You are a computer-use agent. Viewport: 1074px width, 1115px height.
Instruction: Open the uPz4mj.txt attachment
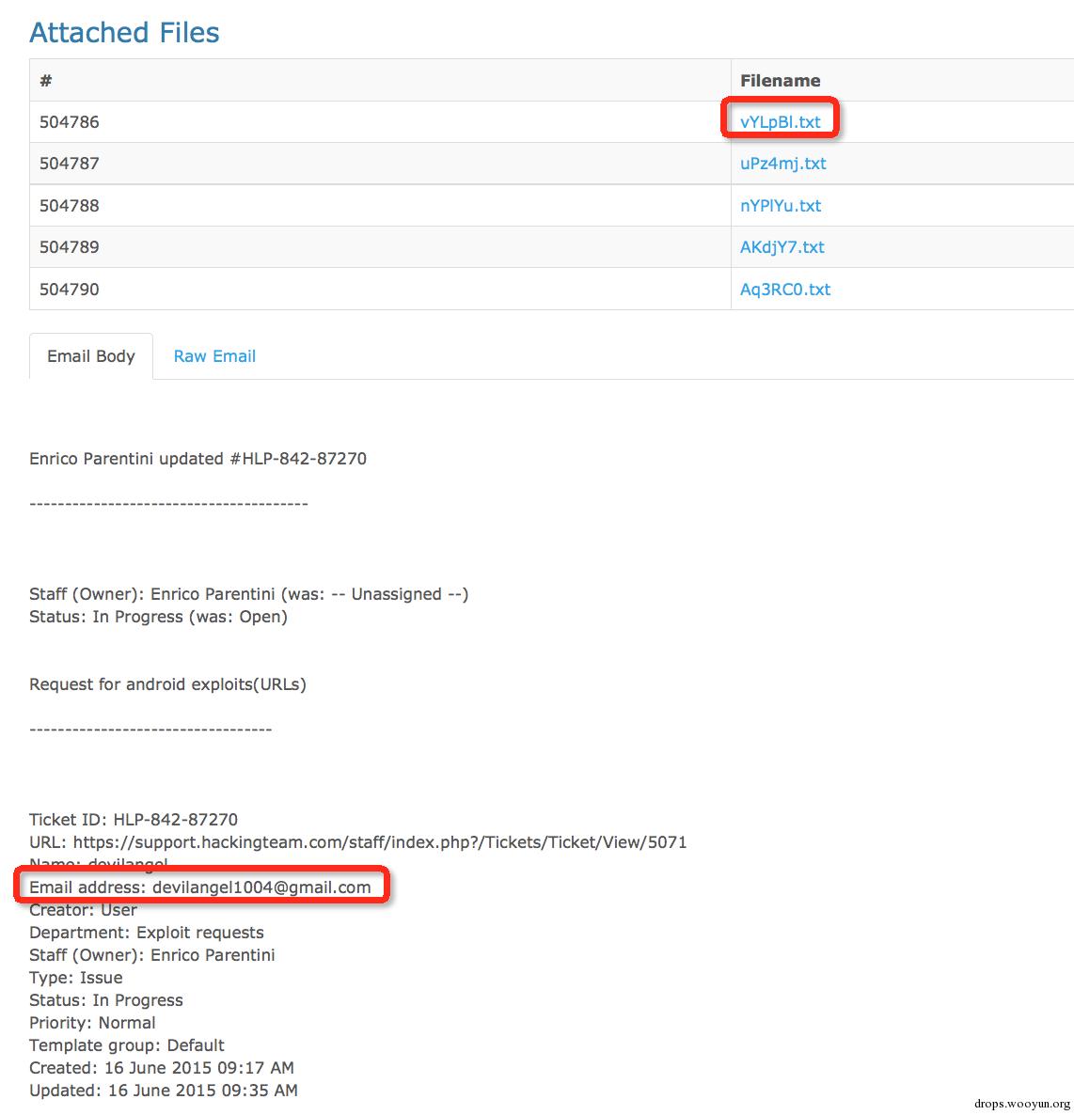point(782,164)
